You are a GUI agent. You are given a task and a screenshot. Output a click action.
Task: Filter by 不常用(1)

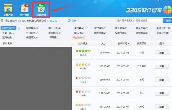click(x=54, y=37)
